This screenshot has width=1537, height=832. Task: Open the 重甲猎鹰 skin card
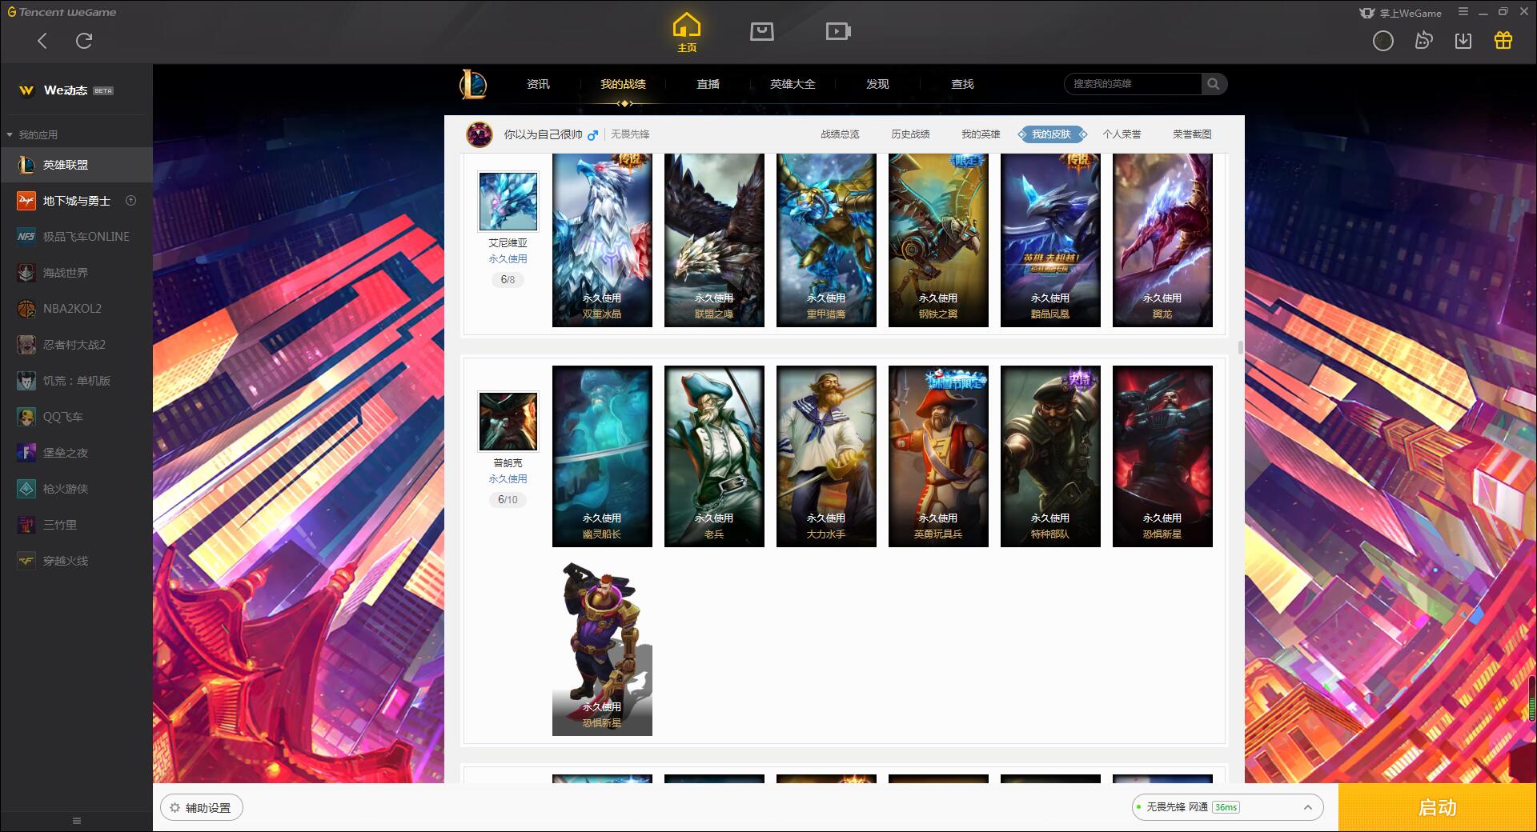(x=826, y=240)
